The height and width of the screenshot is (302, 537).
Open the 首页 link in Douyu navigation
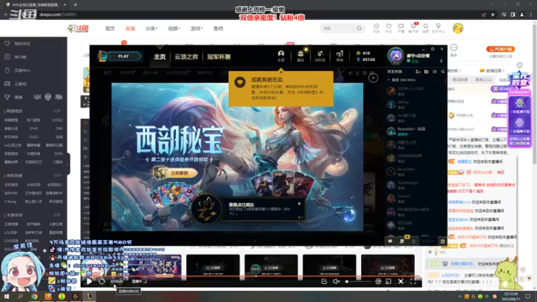point(110,28)
